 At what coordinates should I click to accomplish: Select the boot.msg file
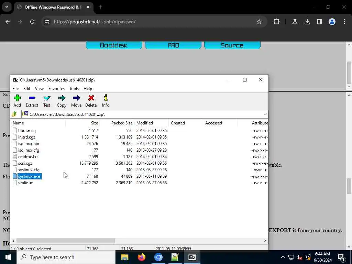point(27,131)
